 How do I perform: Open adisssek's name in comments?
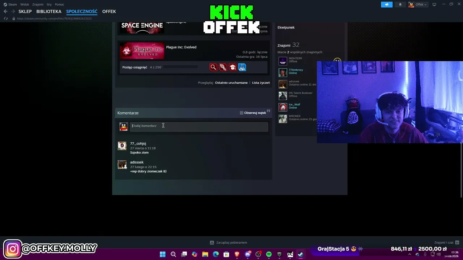coord(137,162)
